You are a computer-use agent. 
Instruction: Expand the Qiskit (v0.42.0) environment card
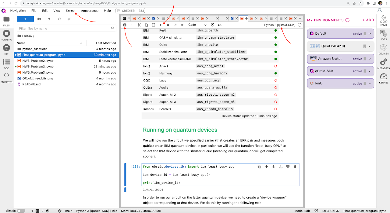pos(370,46)
